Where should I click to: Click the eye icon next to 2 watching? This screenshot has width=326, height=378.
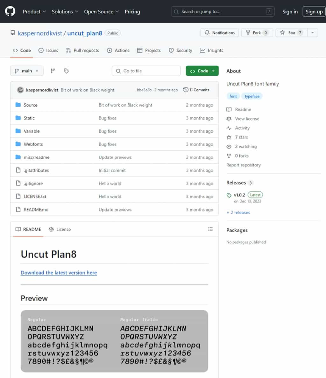coord(229,146)
